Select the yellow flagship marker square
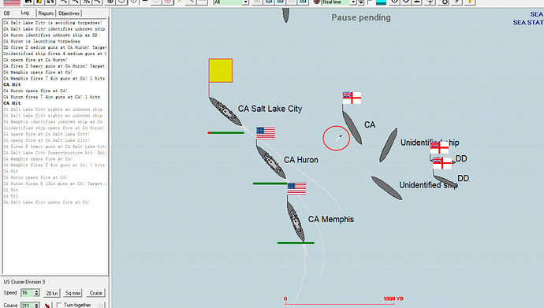Viewport: 544px width, 308px height. tap(221, 71)
